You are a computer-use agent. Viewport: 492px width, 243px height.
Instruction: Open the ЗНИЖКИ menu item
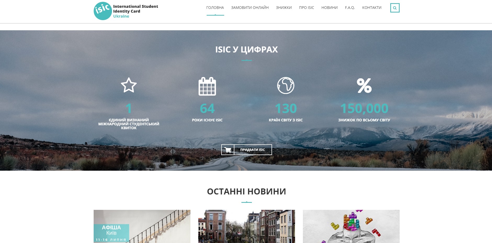coord(284,8)
